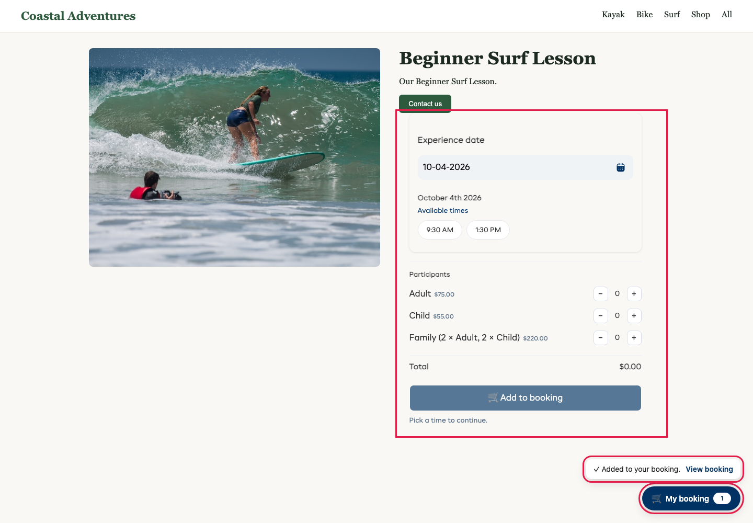Click the 'Experience date' label

(x=451, y=140)
